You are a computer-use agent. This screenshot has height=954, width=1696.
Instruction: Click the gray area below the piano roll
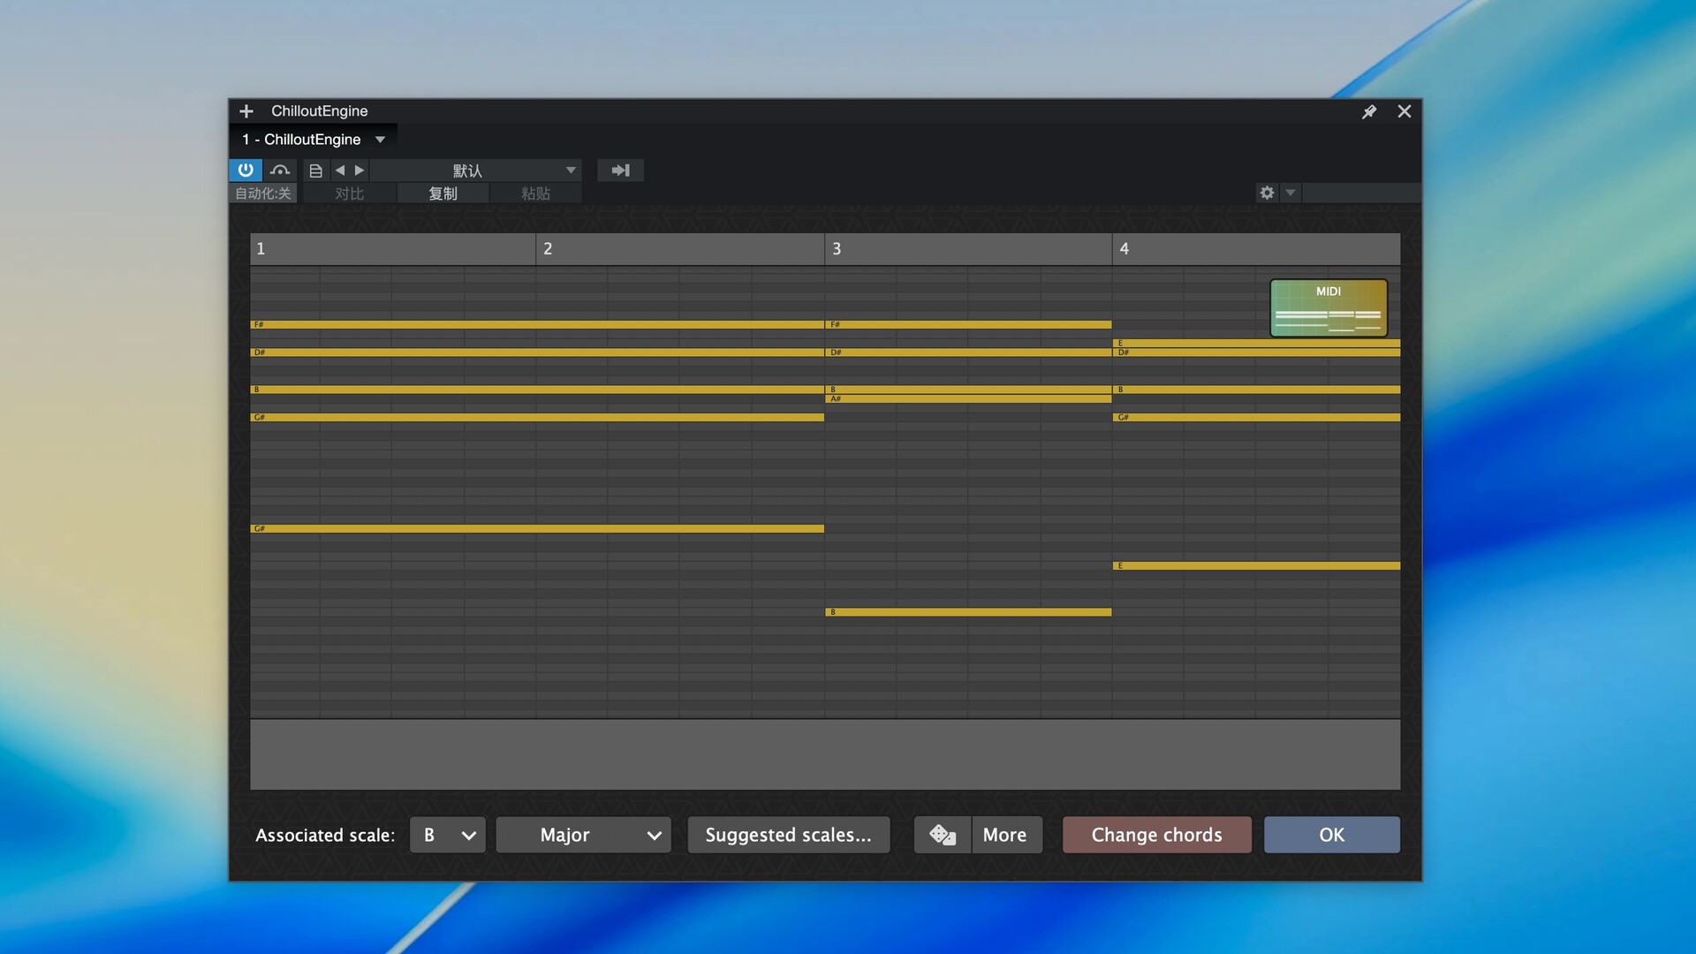[825, 754]
